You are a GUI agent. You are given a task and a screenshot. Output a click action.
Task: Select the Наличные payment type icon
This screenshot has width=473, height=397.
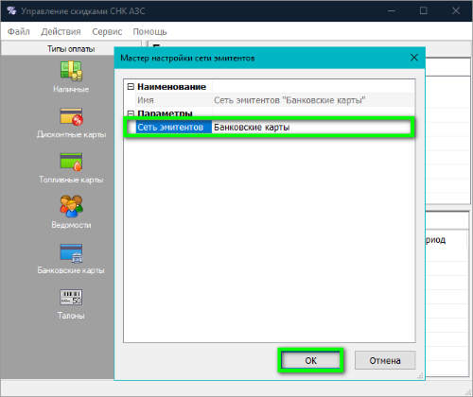(x=71, y=70)
